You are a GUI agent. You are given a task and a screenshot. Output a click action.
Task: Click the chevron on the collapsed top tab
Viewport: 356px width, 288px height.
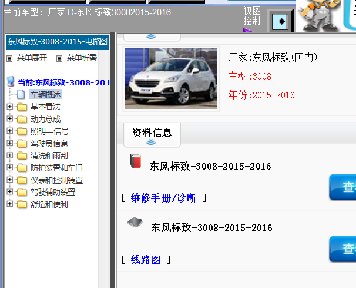point(151,36)
